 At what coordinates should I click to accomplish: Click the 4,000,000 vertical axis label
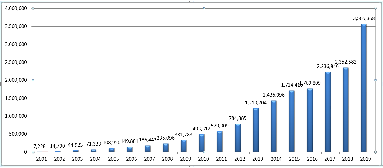point(16,8)
